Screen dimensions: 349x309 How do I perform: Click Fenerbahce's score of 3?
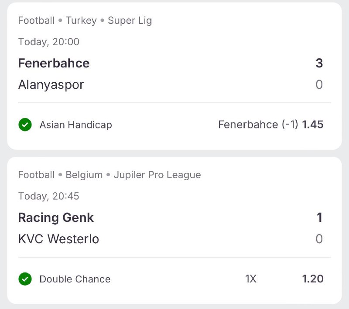[319, 64]
